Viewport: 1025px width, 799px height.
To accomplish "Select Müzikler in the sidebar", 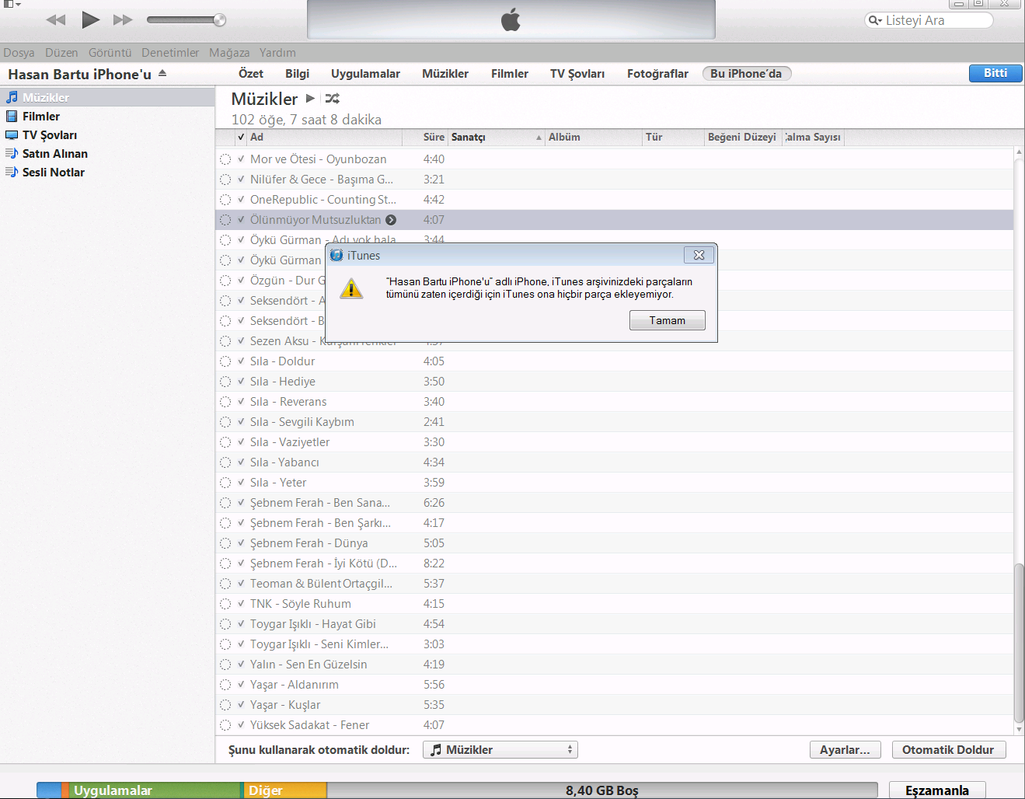I will point(107,97).
